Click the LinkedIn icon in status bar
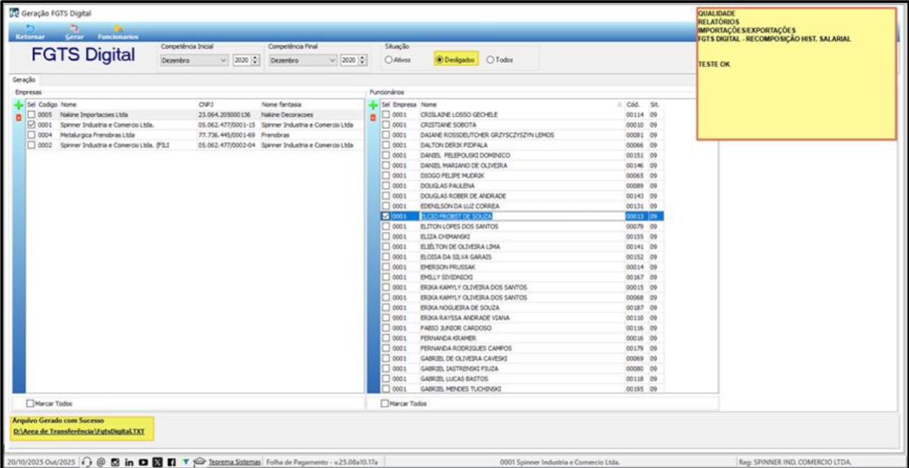Screen dimensions: 909x468 (129, 462)
